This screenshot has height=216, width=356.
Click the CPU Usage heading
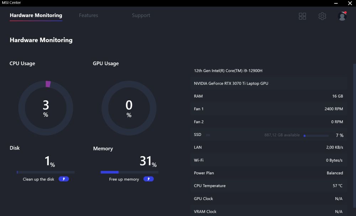[x=22, y=64]
